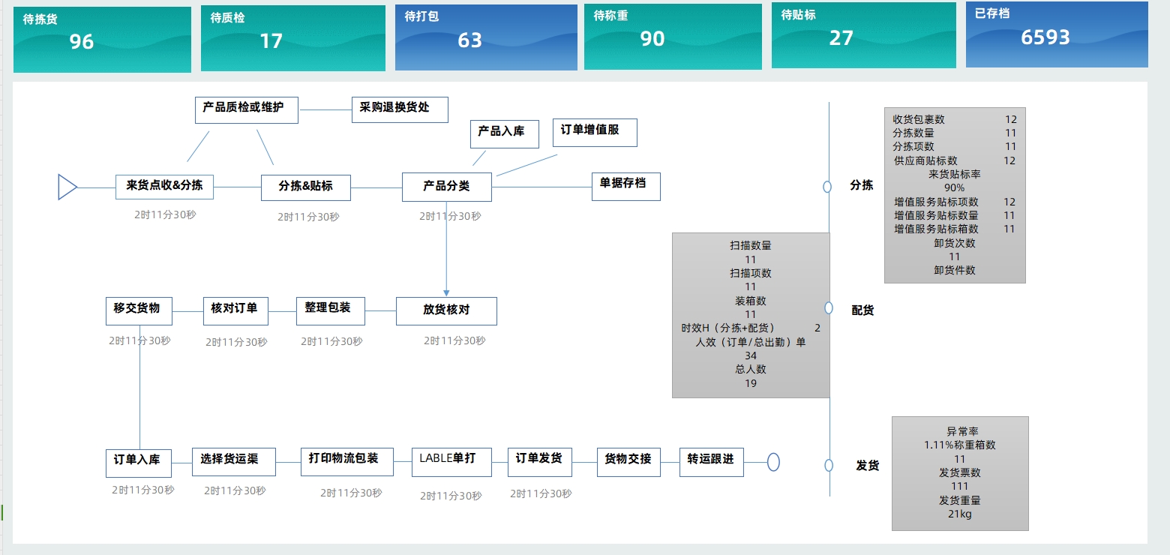Select the gray 扫描数量 statistics panel
This screenshot has height=555, width=1170.
click(751, 315)
